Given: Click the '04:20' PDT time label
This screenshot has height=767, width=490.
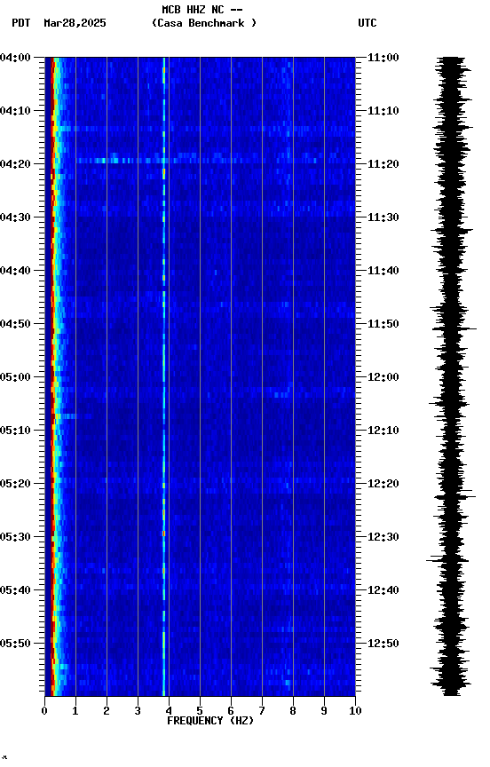Looking at the screenshot, I should pos(15,164).
